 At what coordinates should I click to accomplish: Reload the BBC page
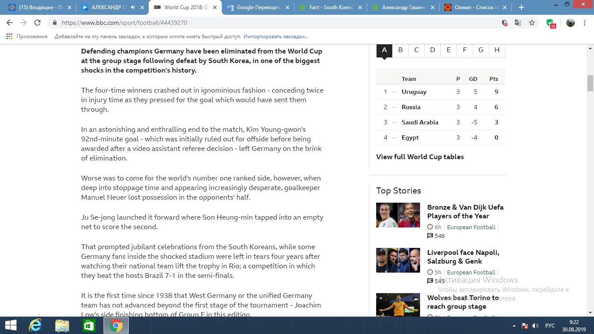(x=37, y=23)
